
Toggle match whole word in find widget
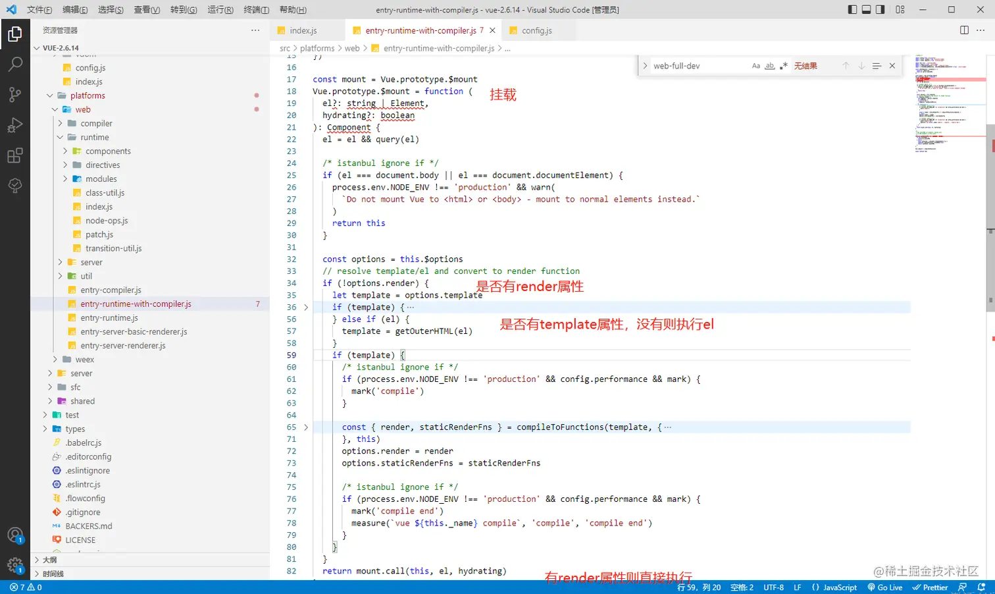(770, 66)
